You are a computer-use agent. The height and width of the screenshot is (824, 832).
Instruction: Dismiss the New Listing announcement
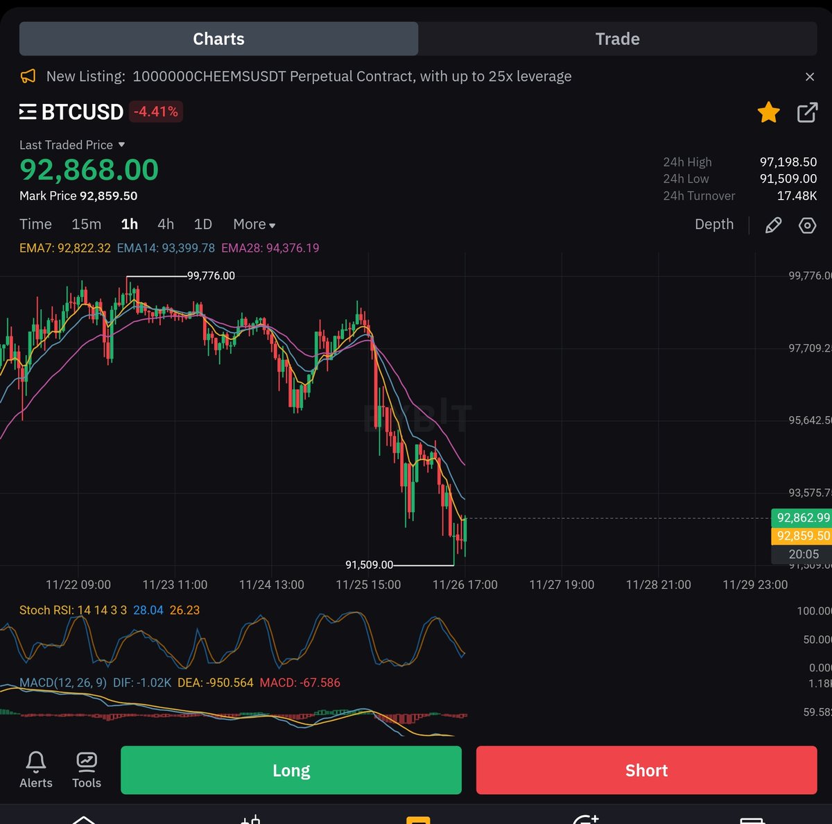tap(808, 76)
